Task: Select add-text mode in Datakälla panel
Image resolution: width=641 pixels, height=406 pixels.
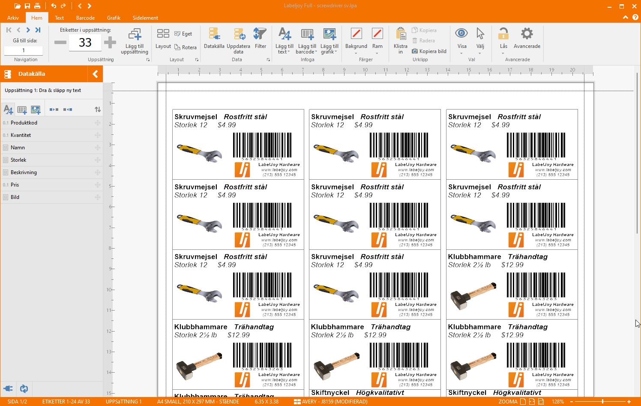Action: tap(8, 110)
